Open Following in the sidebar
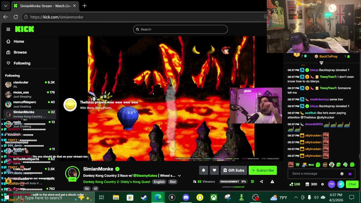 tap(22, 63)
